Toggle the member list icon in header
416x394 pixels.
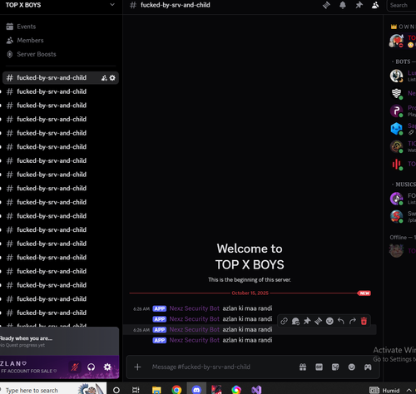375,5
